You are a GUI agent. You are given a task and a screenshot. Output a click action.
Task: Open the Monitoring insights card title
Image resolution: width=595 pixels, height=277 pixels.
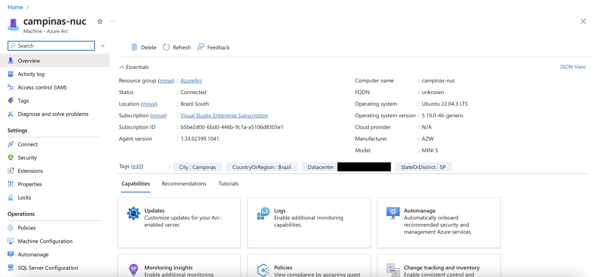tap(168, 268)
